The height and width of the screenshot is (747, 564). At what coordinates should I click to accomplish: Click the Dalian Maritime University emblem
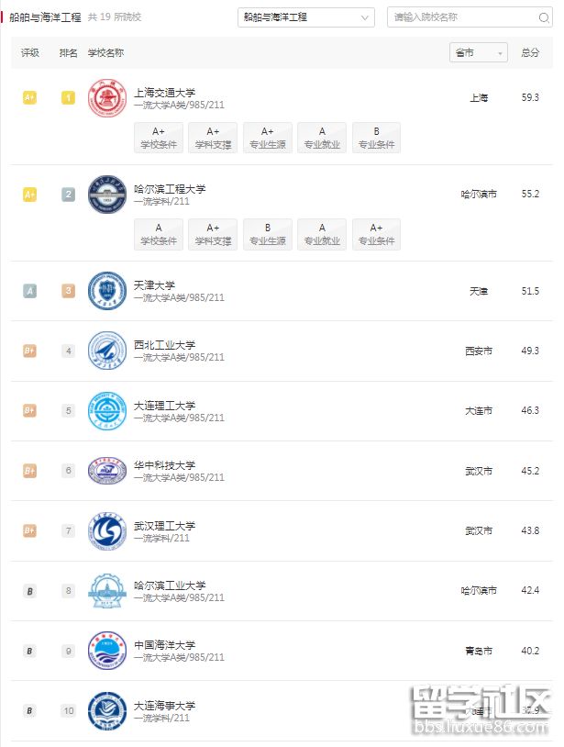coord(106,710)
